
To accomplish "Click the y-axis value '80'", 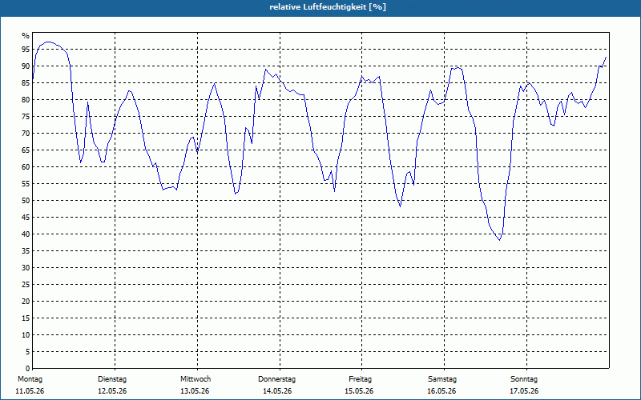I will pos(26,99).
